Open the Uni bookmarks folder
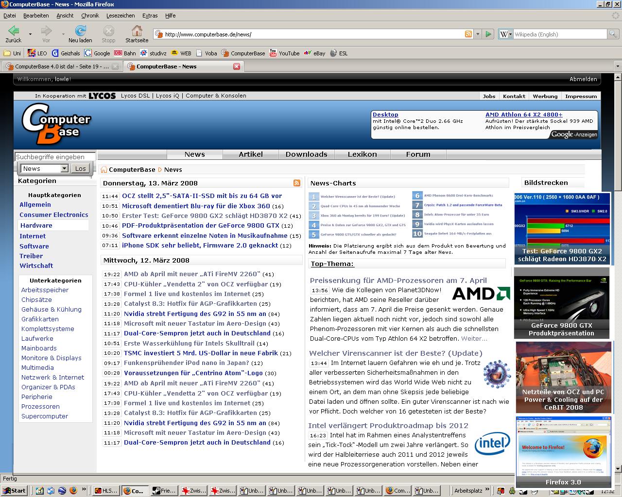Screen dimensions: 622x497 coord(13,53)
